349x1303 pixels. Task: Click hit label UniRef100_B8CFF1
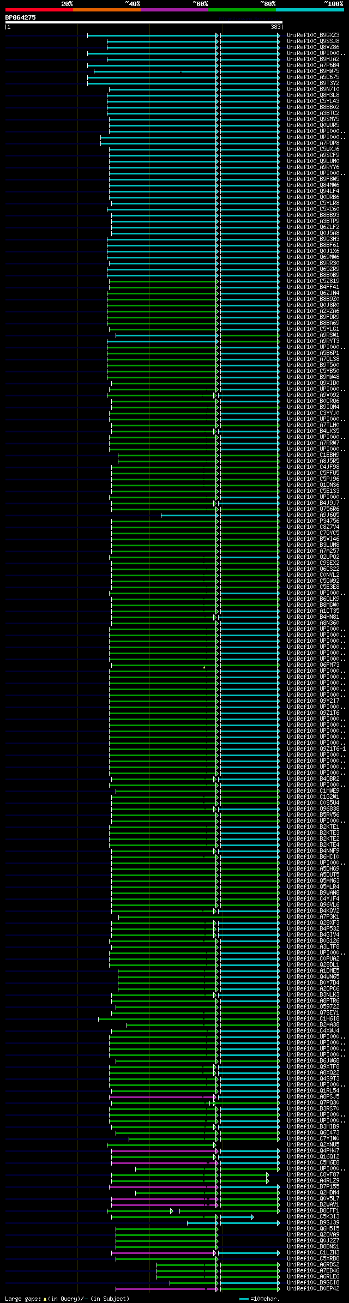pos(313,1211)
